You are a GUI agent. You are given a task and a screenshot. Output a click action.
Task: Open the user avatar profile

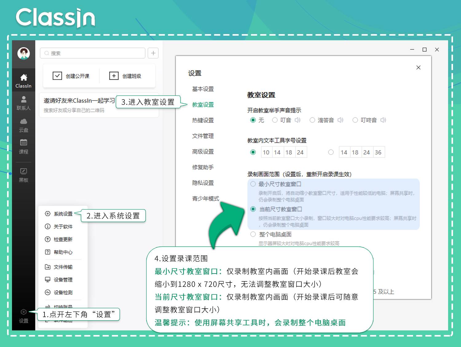point(23,53)
